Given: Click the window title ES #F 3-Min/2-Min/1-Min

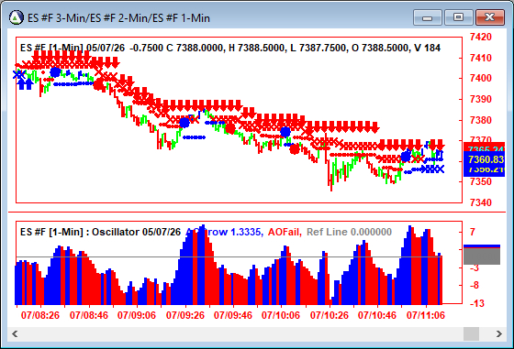Looking at the screenshot, I should 118,17.
